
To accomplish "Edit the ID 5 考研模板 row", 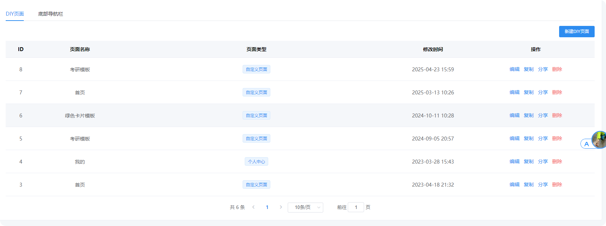I will tap(514, 138).
